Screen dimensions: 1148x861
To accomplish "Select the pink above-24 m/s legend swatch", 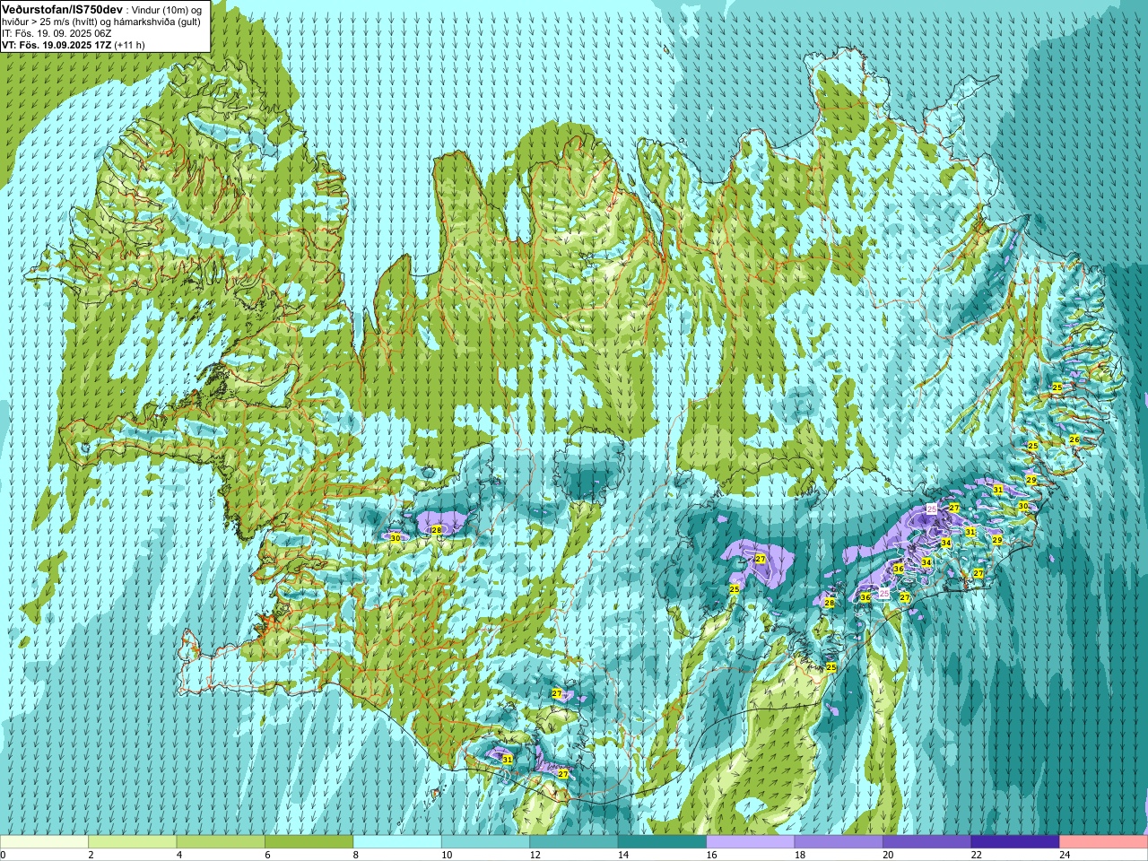I will tap(1104, 842).
